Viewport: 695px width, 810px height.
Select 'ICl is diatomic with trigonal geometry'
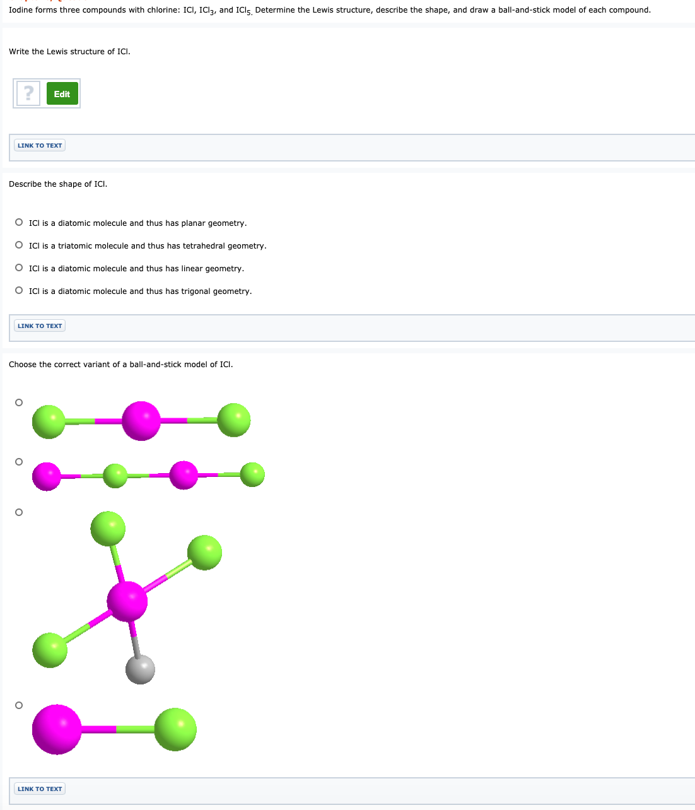(x=19, y=290)
